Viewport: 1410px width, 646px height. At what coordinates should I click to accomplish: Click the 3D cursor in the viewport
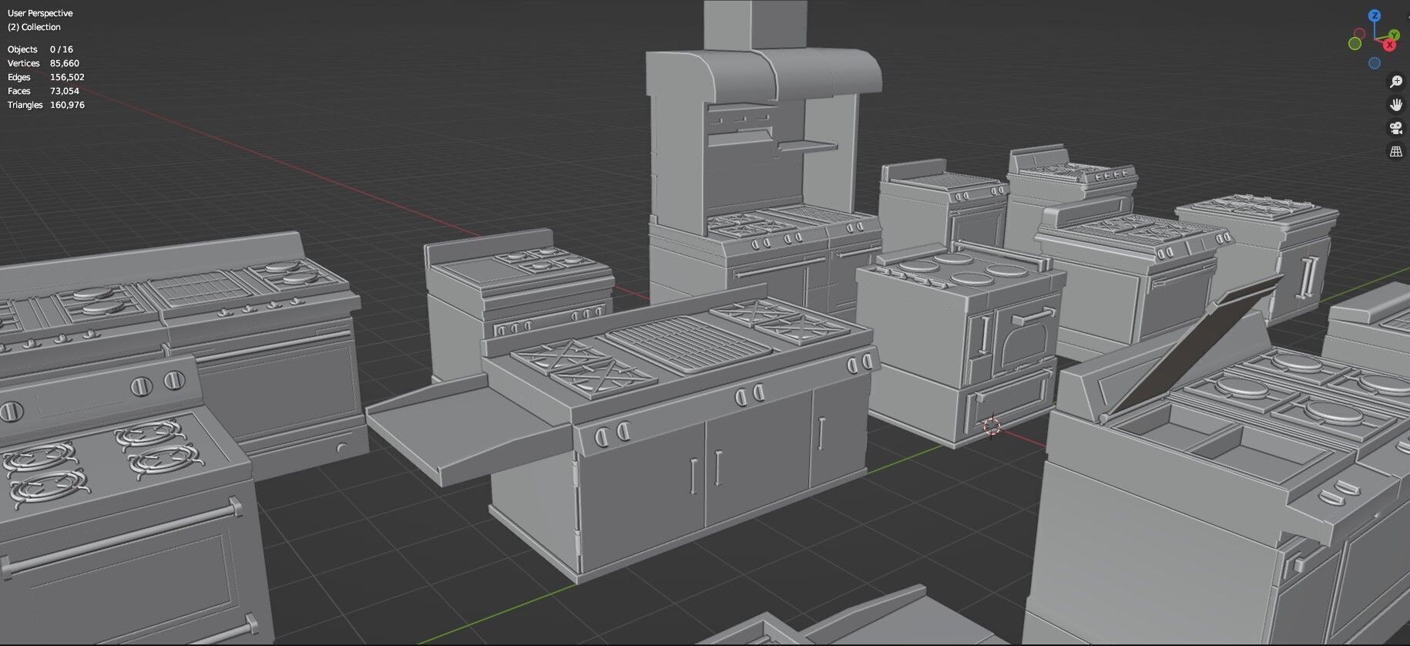tap(992, 426)
